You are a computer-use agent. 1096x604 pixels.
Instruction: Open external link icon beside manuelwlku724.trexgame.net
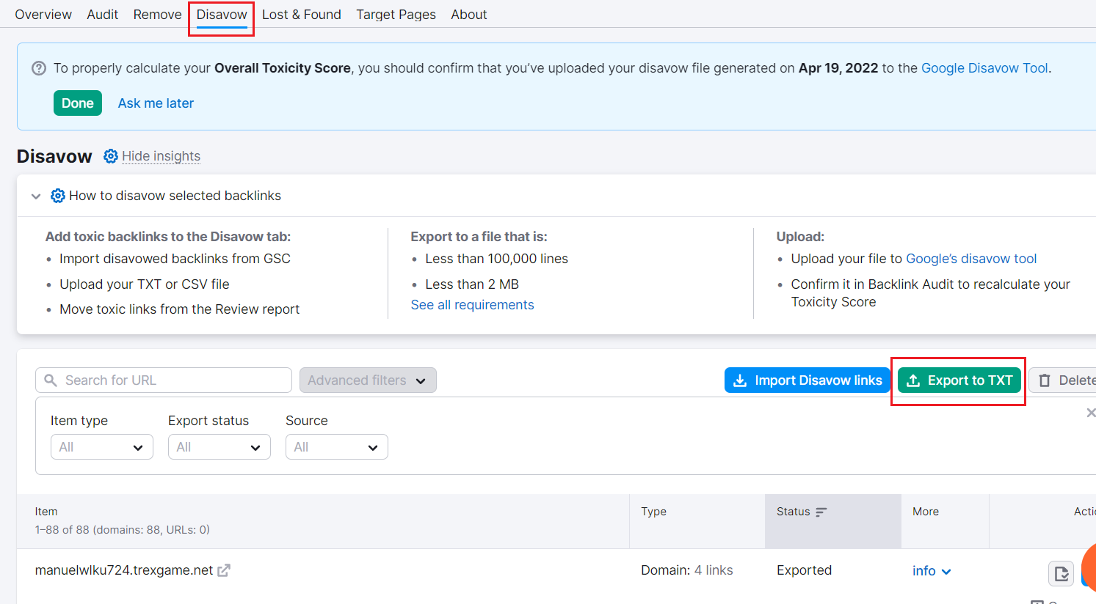point(224,570)
